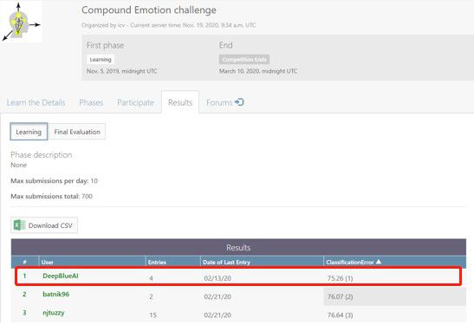
Task: Select the Results tab
Action: pos(180,102)
